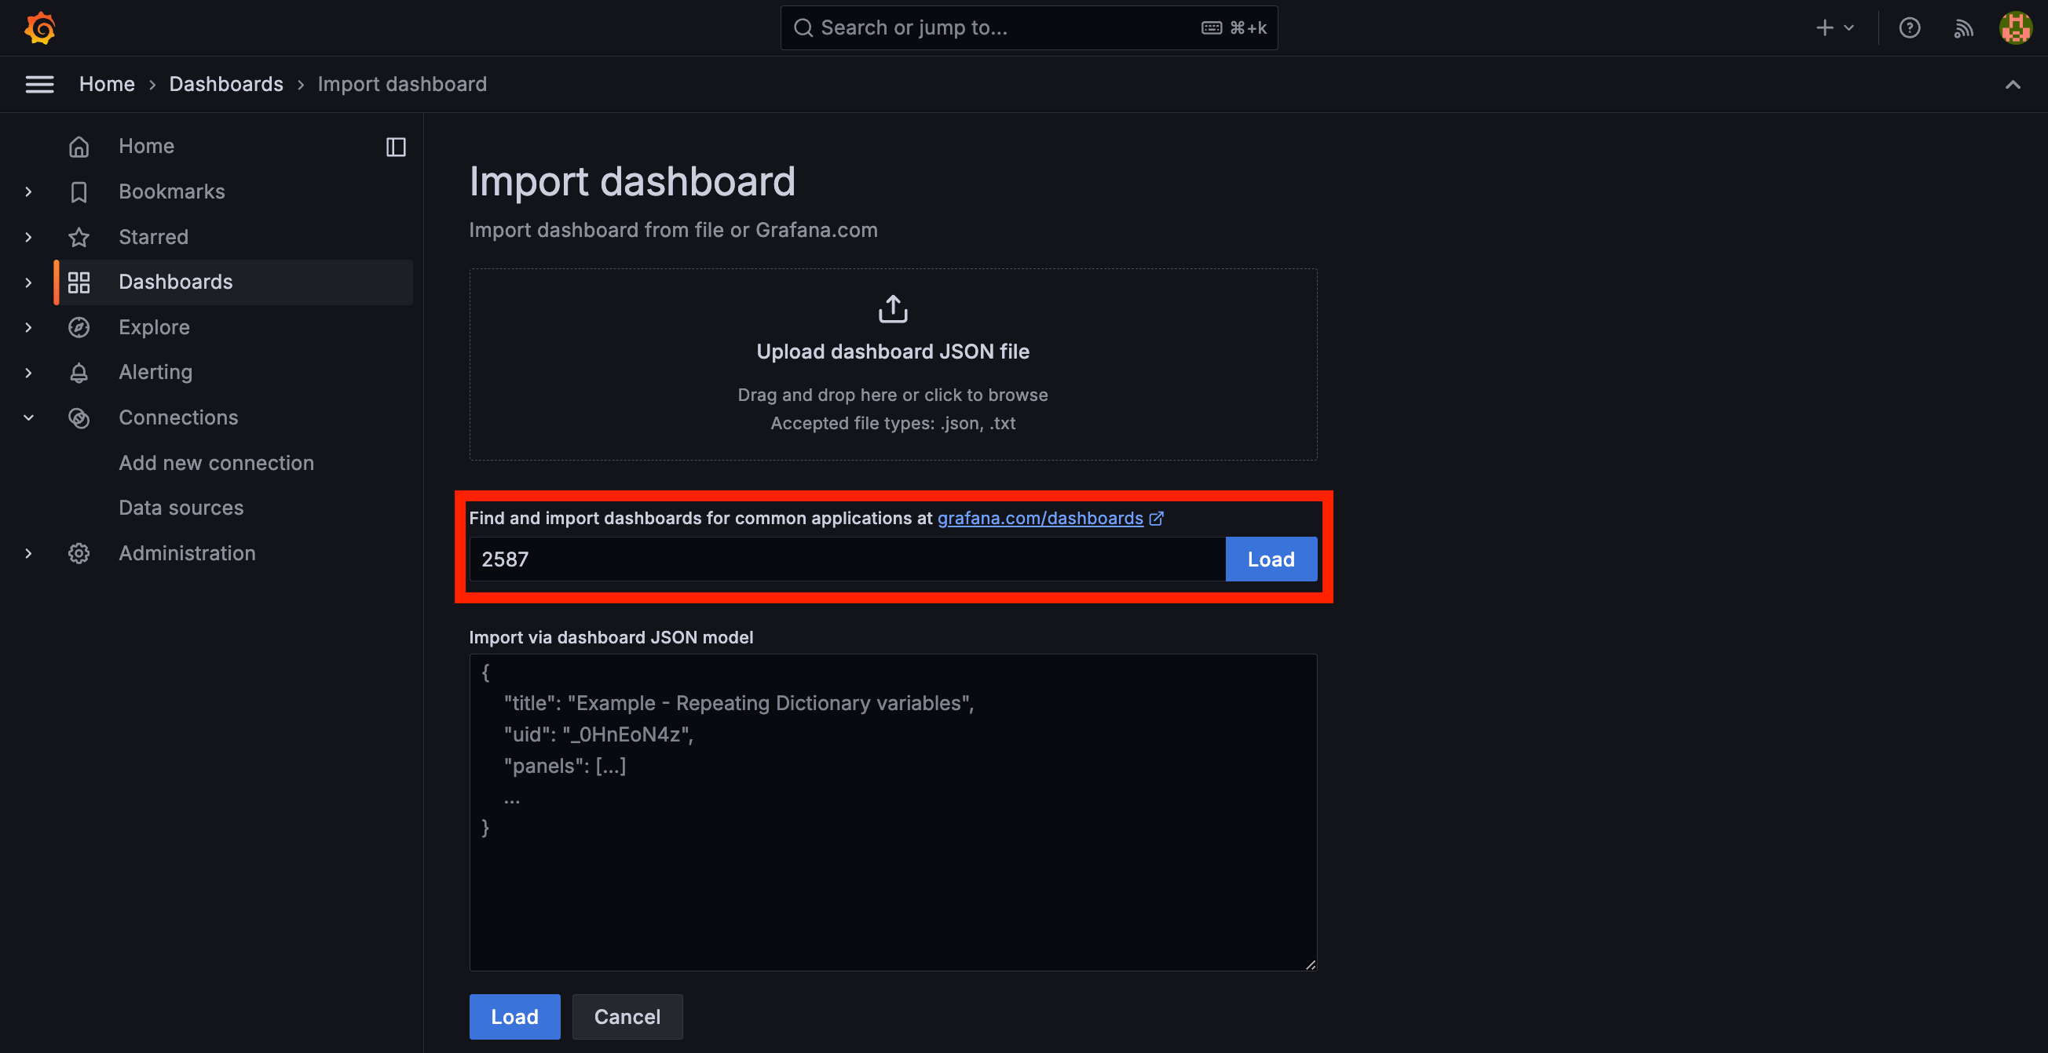2048x1053 pixels.
Task: Select Add new connection menu item
Action: (x=216, y=463)
